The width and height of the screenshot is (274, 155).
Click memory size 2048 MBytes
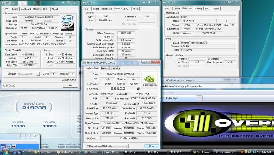[105, 20]
